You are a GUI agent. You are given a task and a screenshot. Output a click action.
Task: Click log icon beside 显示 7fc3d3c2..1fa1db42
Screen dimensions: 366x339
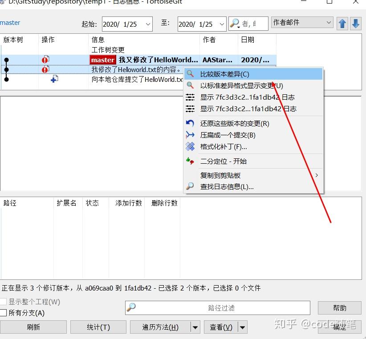pyautogui.click(x=190, y=97)
